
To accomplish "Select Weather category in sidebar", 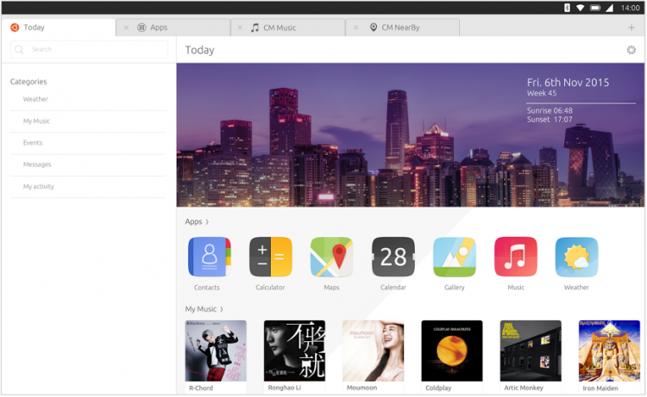I will pos(35,99).
